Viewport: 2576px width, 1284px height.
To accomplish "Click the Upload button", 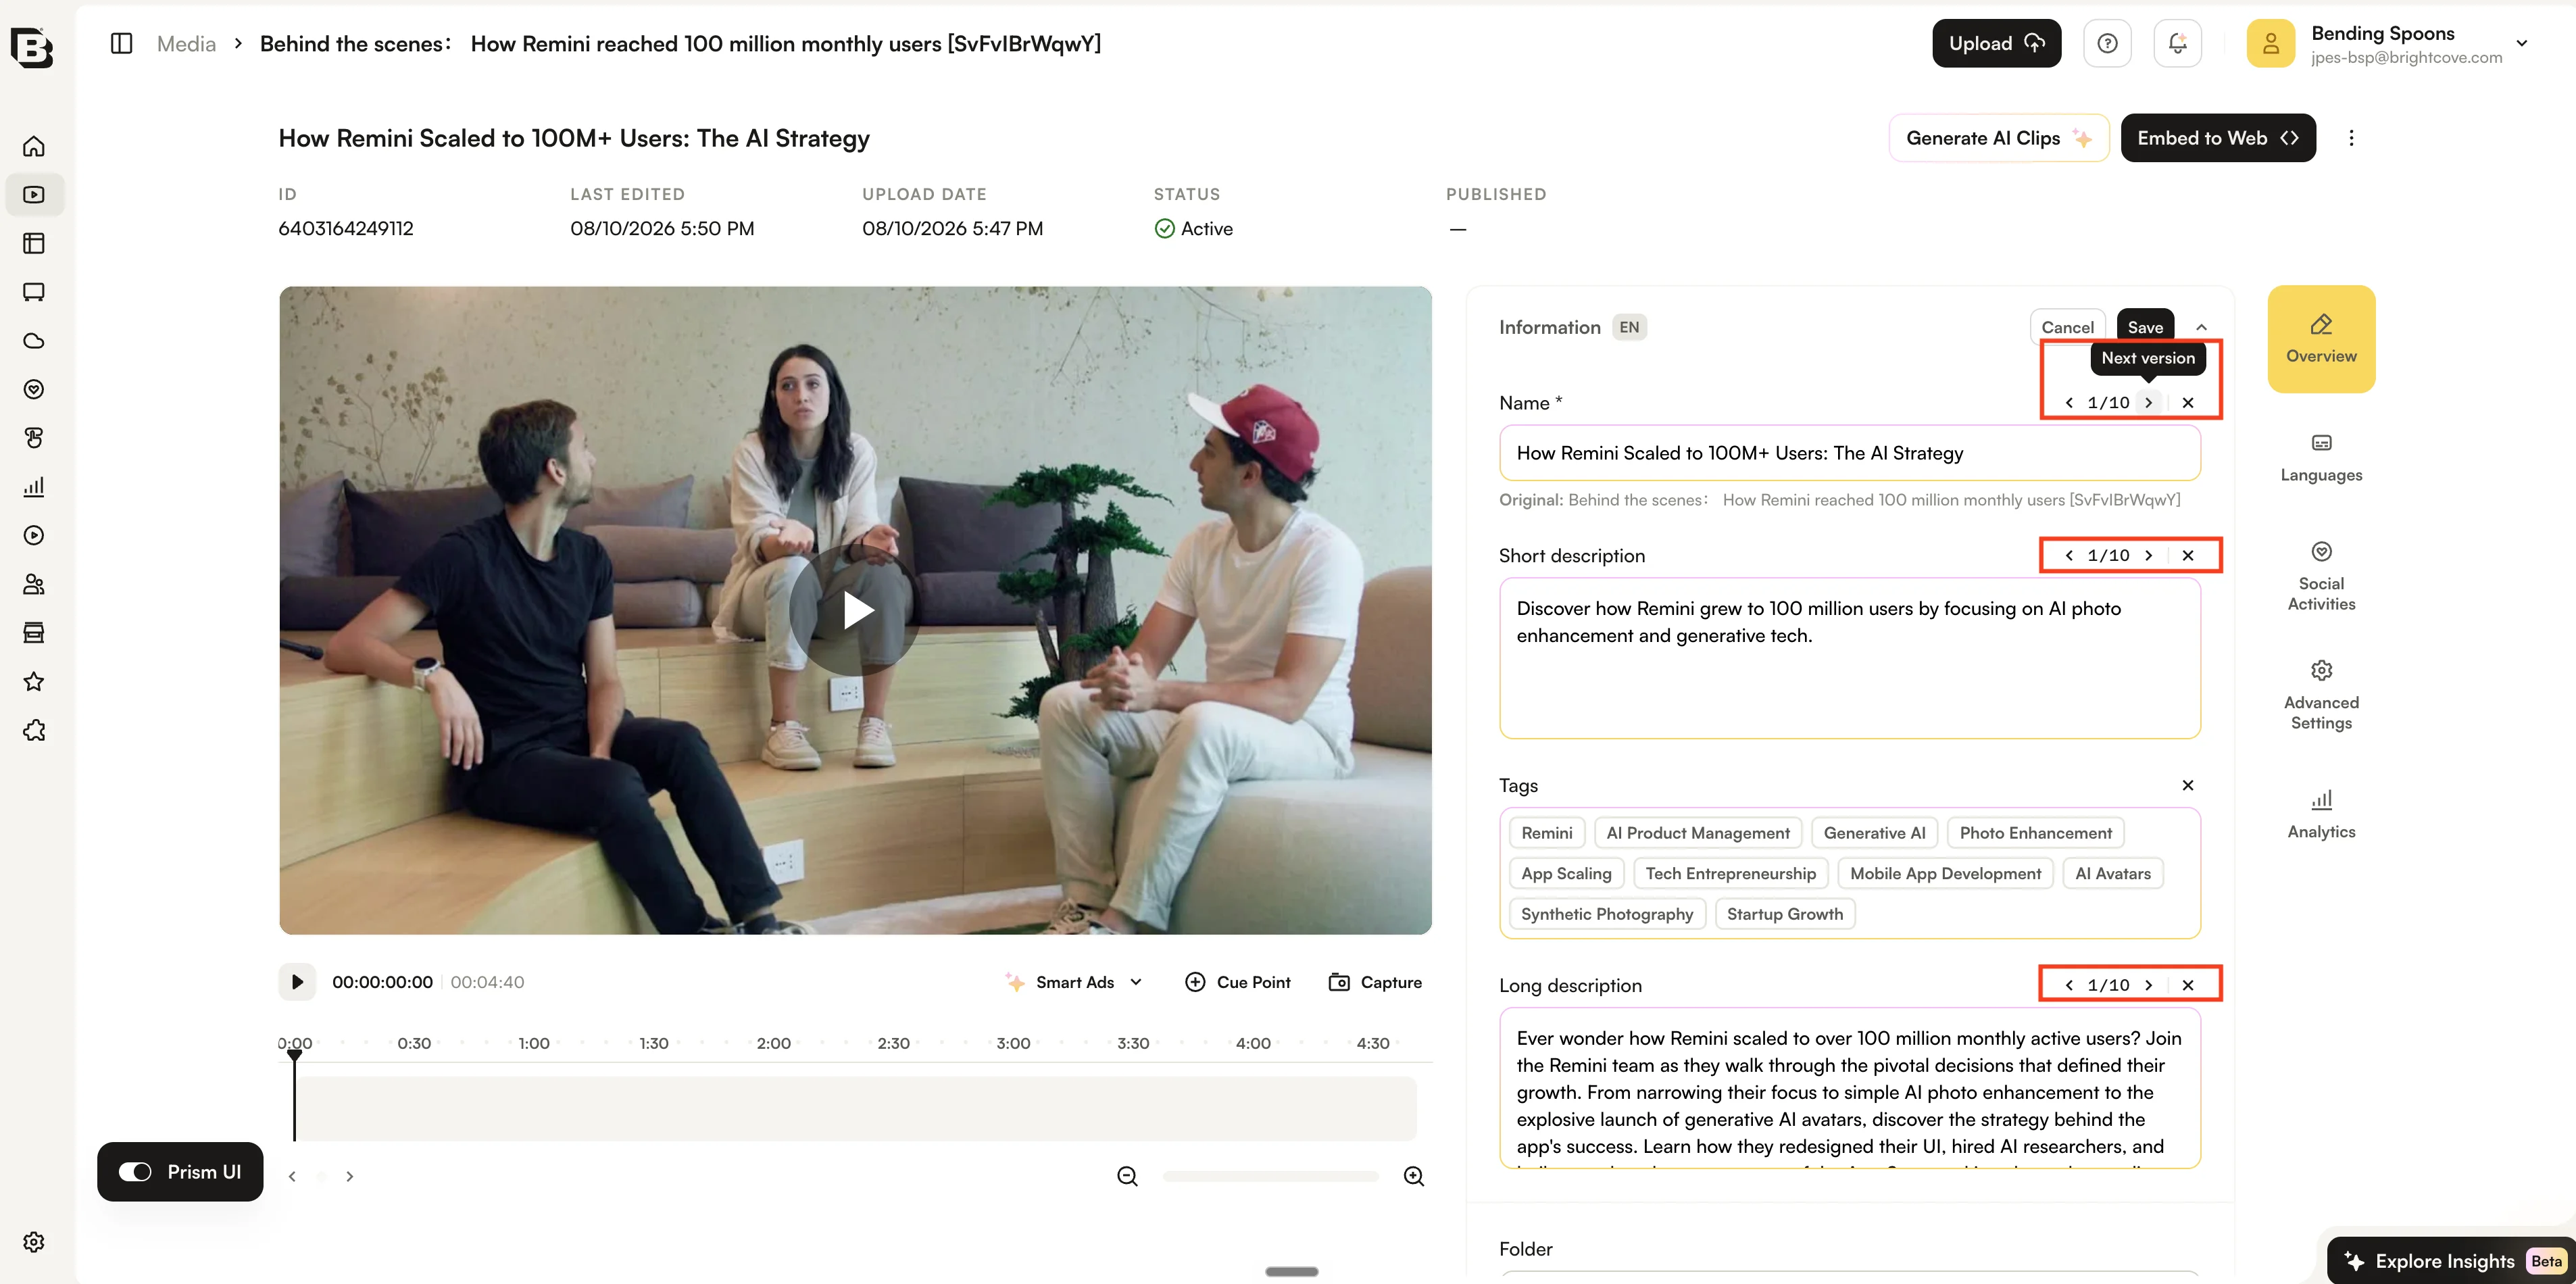I will pos(1996,44).
